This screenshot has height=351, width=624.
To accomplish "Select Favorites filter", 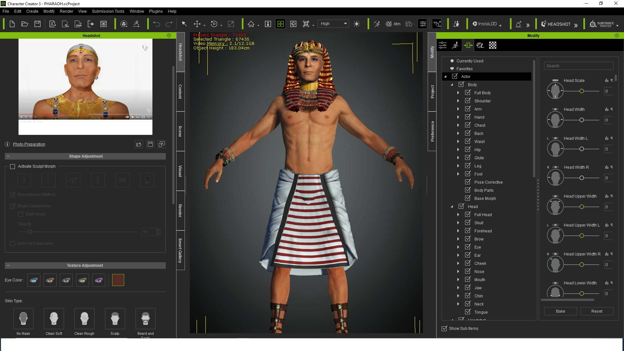I will [464, 69].
